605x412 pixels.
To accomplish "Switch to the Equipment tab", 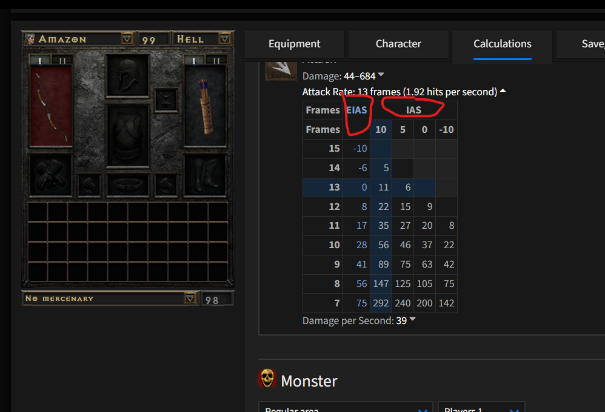I will point(295,44).
